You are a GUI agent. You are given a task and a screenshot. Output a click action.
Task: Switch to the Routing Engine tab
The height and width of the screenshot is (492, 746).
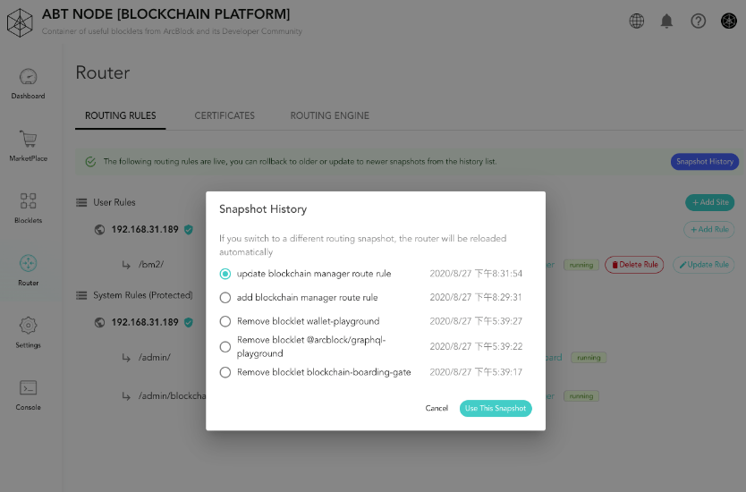(x=330, y=115)
